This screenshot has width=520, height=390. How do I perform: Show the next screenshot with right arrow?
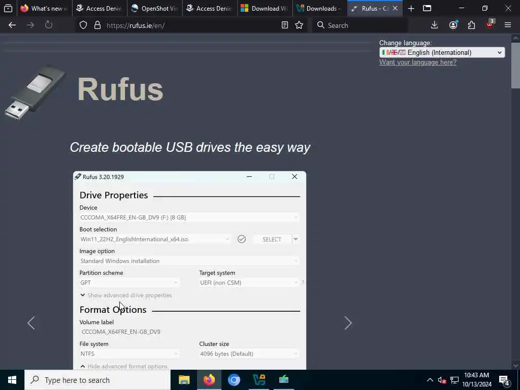tap(348, 323)
